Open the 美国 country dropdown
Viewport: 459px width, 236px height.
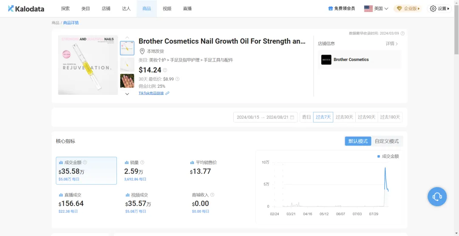(376, 8)
